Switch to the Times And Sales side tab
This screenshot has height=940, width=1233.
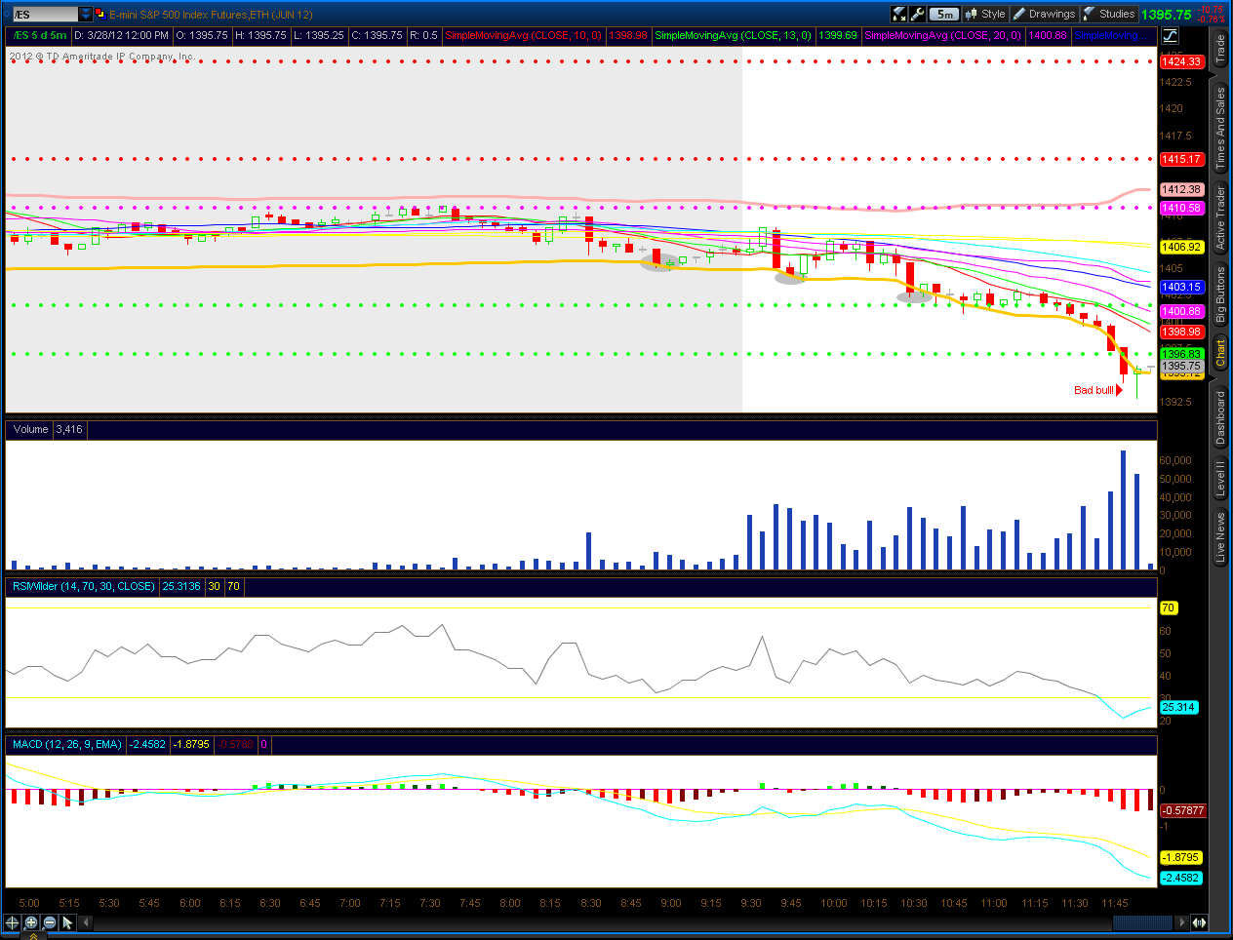point(1220,129)
